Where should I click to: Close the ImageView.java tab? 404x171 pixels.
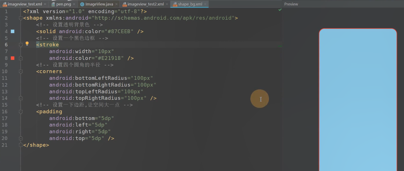point(116,4)
